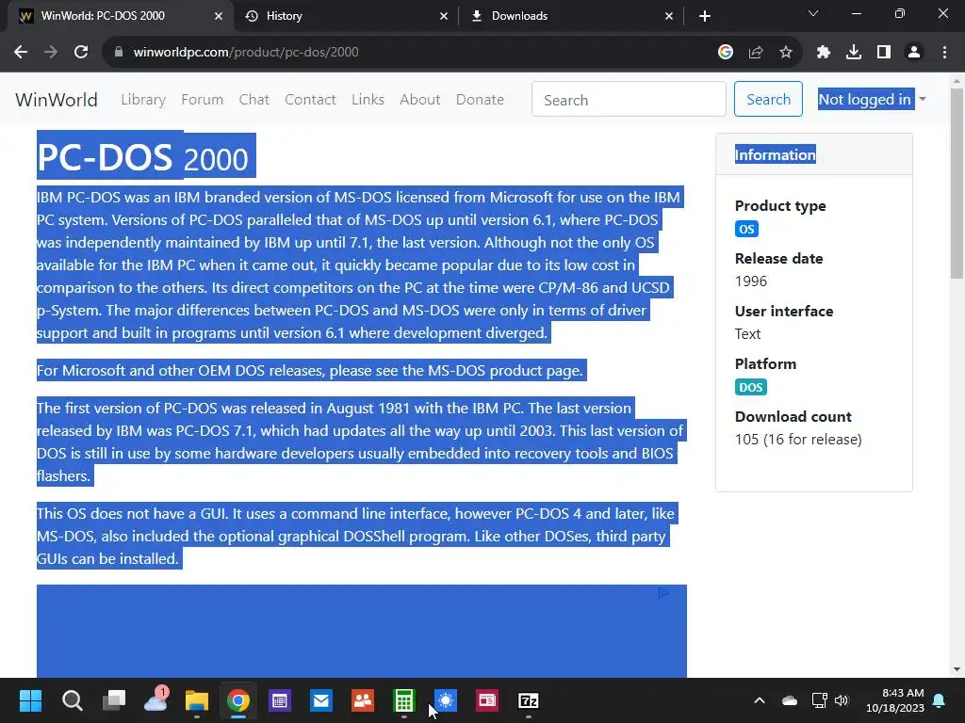This screenshot has height=723, width=965.
Task: Open the Library menu link
Action: [x=143, y=100]
